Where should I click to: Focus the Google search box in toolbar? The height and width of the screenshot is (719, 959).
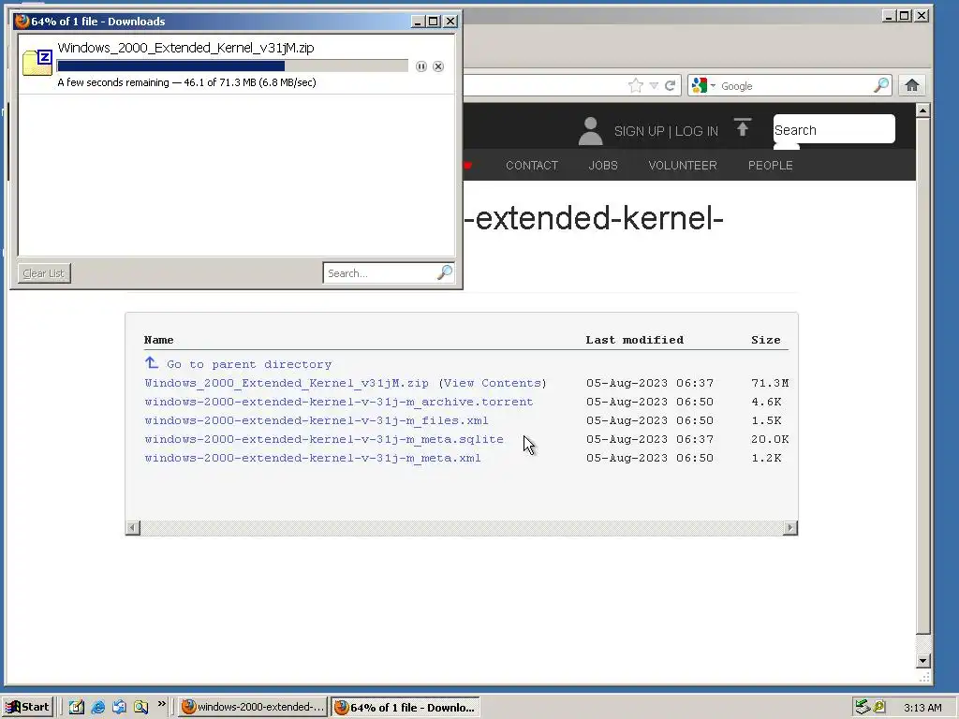point(795,86)
